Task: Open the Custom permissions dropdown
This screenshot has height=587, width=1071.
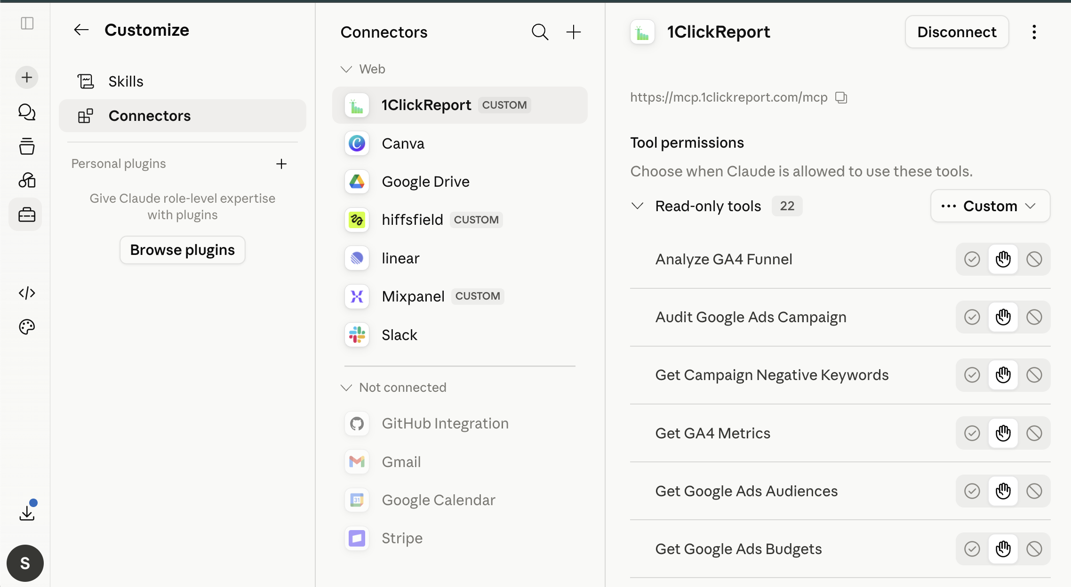Action: (x=990, y=206)
